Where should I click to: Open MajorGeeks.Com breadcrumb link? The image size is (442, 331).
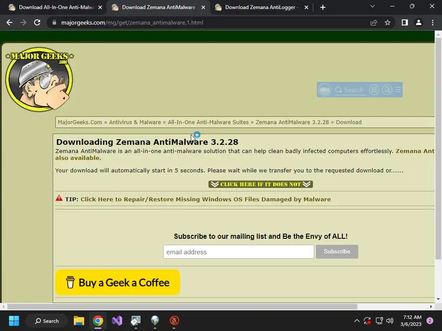(80, 122)
